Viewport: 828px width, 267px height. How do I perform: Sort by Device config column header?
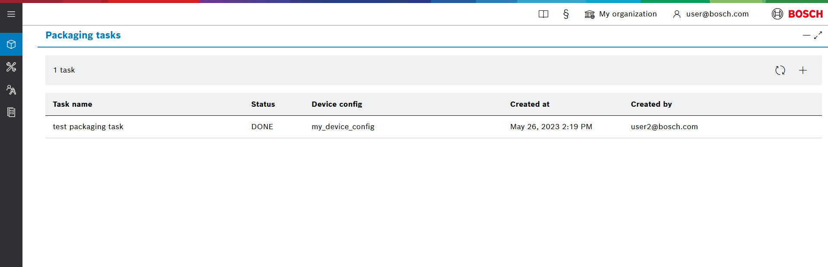337,104
